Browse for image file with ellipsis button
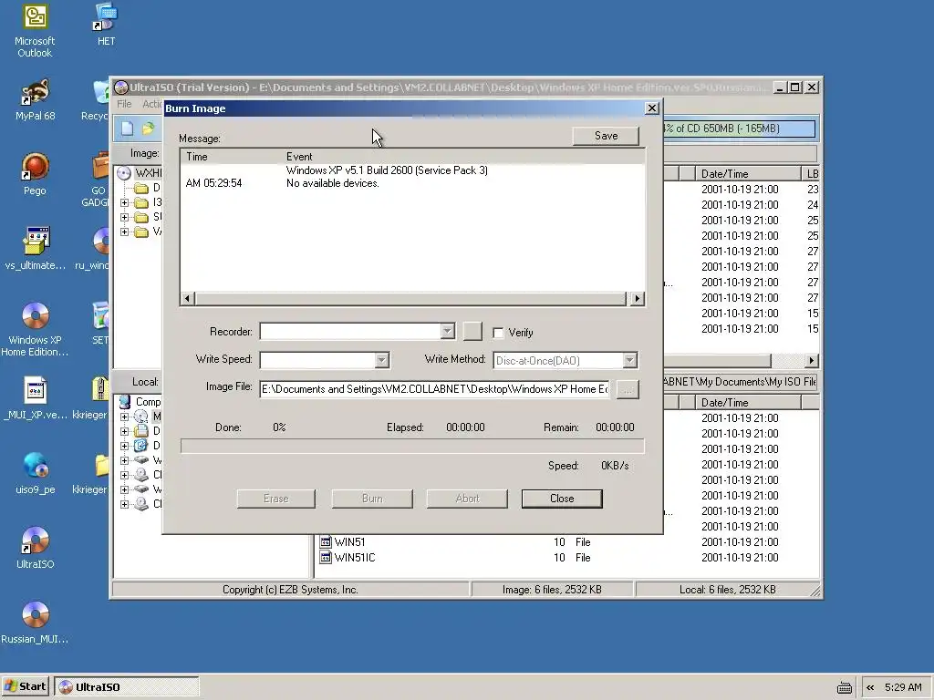The height and width of the screenshot is (700, 934). coord(627,390)
